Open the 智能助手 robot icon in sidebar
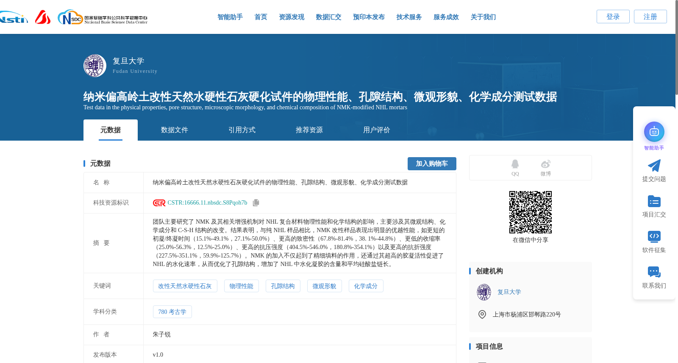Screen dimensions: 678x363 click(x=654, y=132)
